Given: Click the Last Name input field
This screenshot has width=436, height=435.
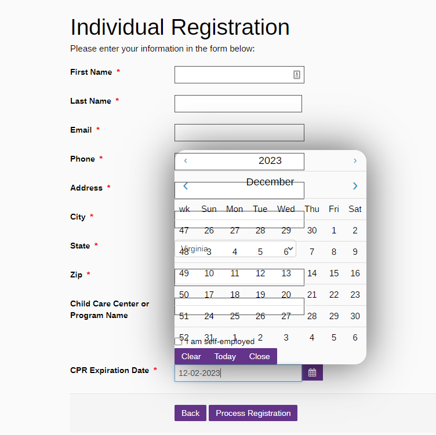Looking at the screenshot, I should (238, 104).
